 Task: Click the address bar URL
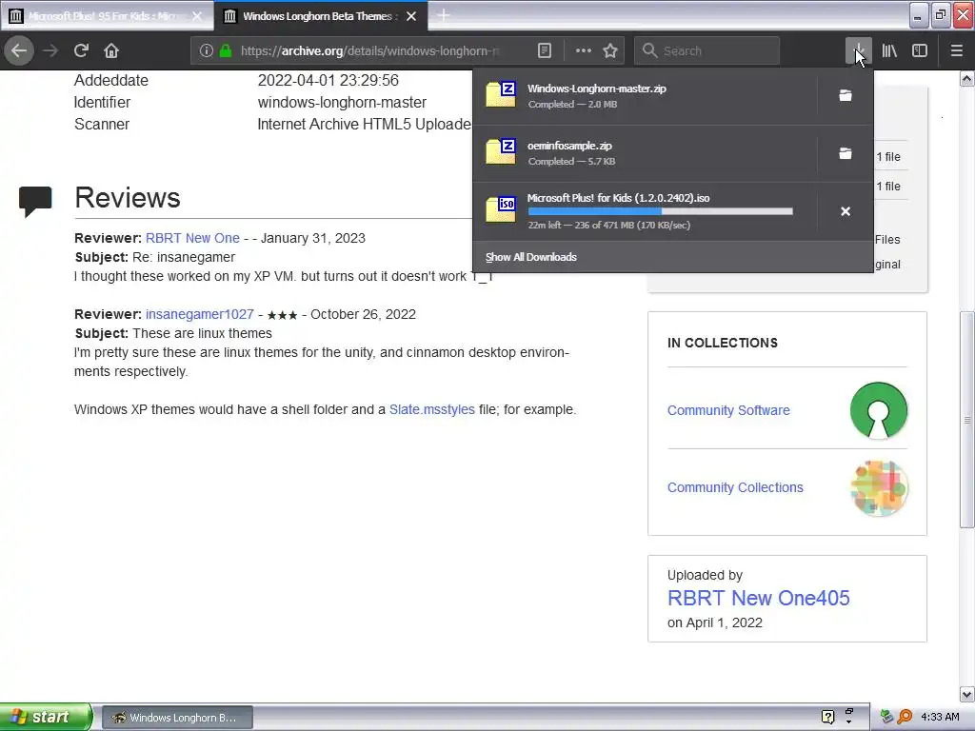370,51
